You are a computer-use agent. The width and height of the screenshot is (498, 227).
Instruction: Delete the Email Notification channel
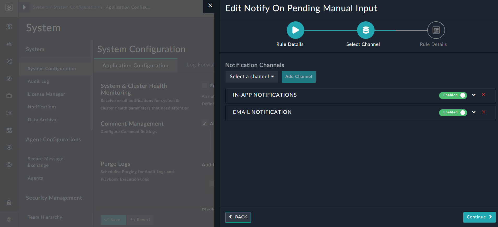coord(484,112)
